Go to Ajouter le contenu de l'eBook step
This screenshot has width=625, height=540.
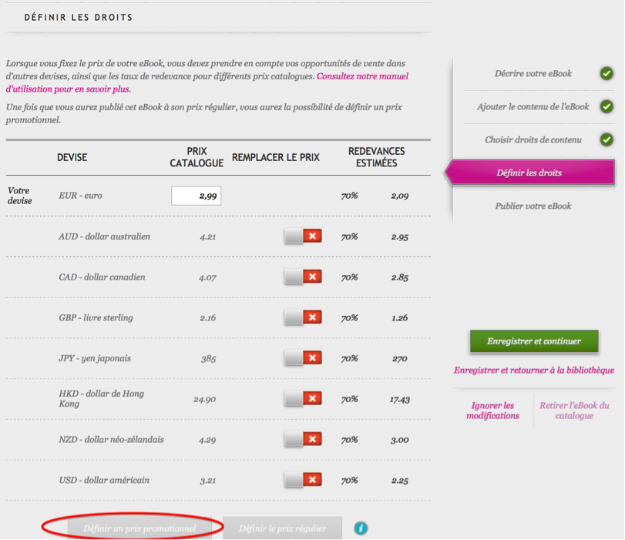(x=533, y=106)
